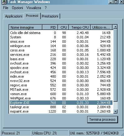Viewport: 124px width, 136px height.
Task: Select the services.exe process
Action: [61, 55]
